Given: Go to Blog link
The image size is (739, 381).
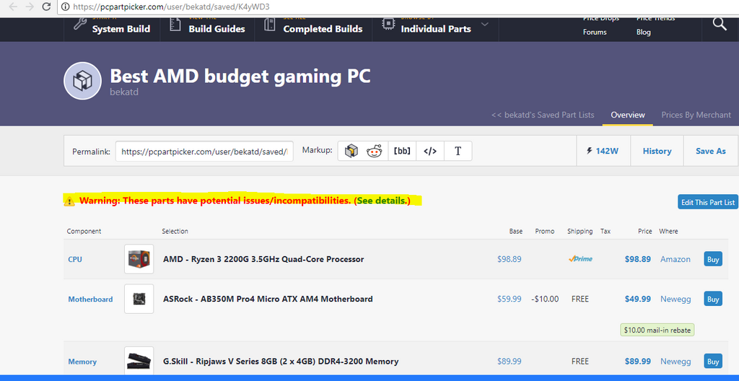Looking at the screenshot, I should coord(643,32).
